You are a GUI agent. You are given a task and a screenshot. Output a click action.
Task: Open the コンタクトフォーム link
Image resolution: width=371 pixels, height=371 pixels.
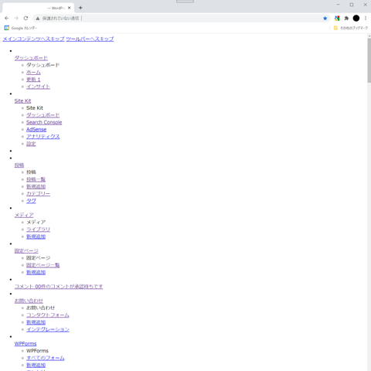(x=48, y=315)
